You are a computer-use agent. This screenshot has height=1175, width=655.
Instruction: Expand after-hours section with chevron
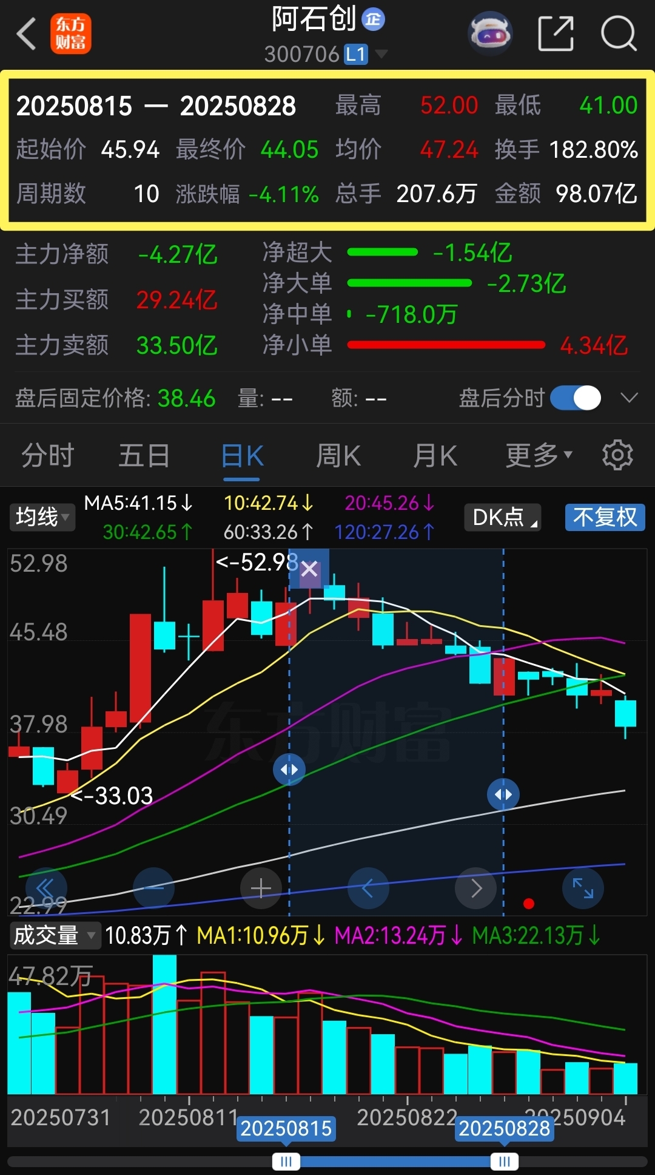pyautogui.click(x=630, y=398)
